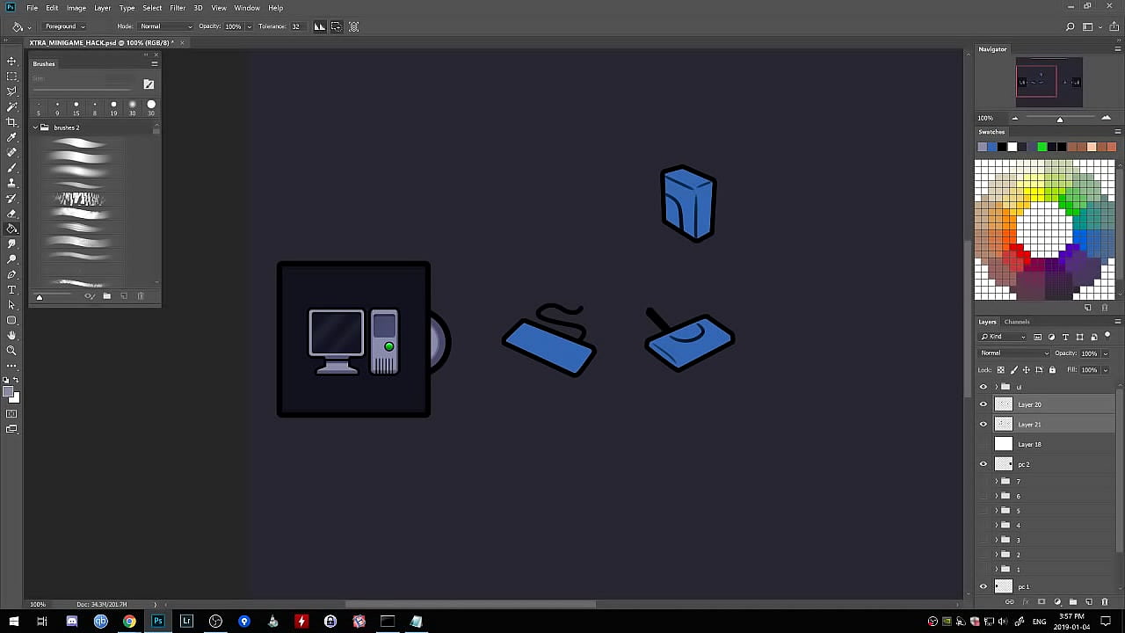Open the Filter menu
The image size is (1125, 633).
(178, 8)
